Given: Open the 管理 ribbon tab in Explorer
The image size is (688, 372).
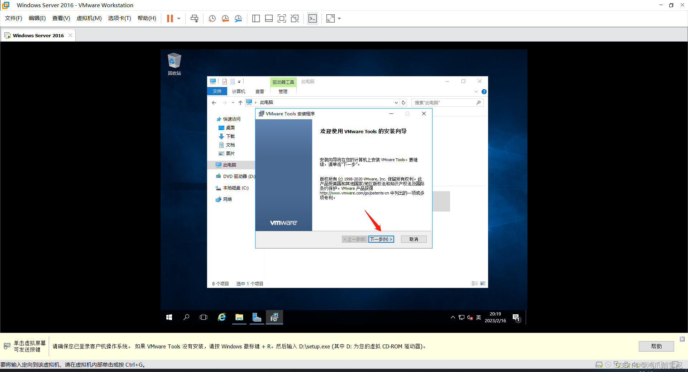Looking at the screenshot, I should point(283,92).
